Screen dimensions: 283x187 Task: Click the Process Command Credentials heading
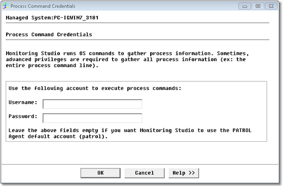[49, 35]
